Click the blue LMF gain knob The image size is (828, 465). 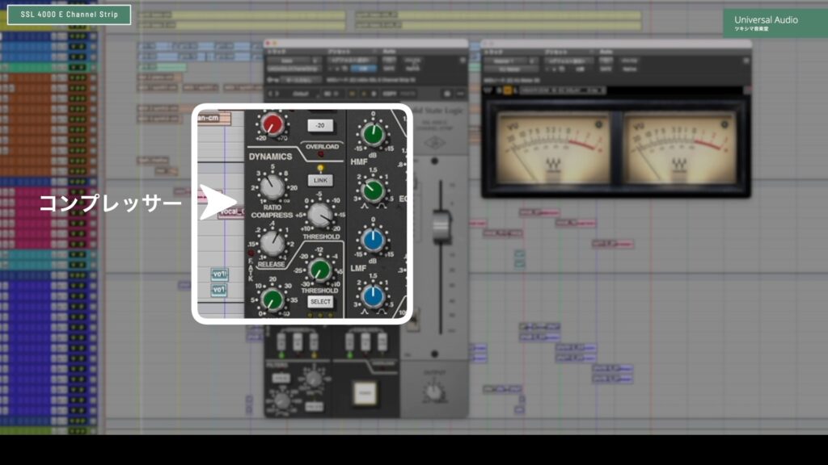coord(373,240)
